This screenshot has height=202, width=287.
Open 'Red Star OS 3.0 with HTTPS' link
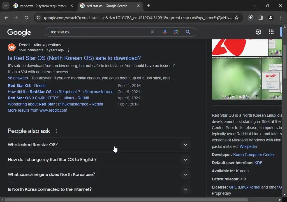click(x=48, y=98)
